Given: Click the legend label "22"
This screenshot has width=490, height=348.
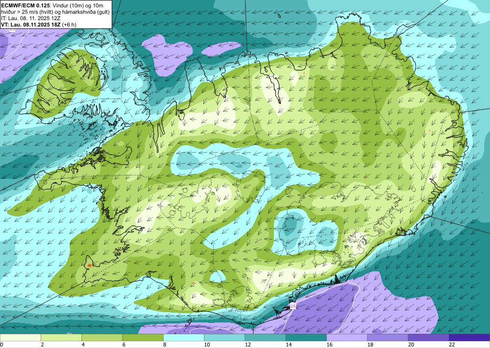Looking at the screenshot, I should point(452,345).
